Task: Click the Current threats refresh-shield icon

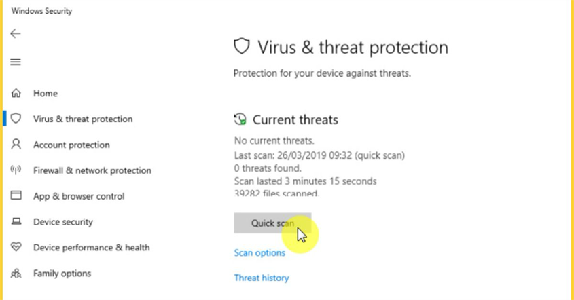Action: pyautogui.click(x=240, y=119)
